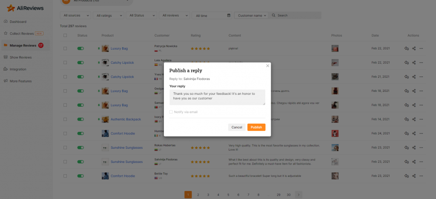Open Dashboard in the sidebar
This screenshot has width=436, height=199.
[x=18, y=22]
